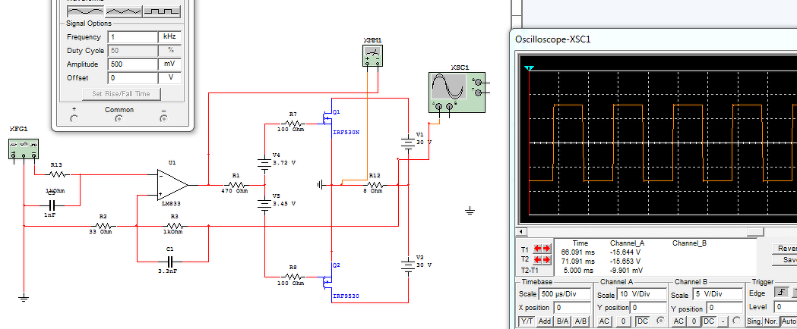Toggle Y/T timebase display mode
Image resolution: width=797 pixels, height=329 pixels.
click(527, 321)
